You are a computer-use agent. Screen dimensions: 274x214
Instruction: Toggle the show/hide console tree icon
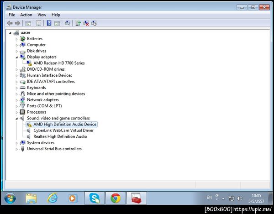tap(28, 23)
